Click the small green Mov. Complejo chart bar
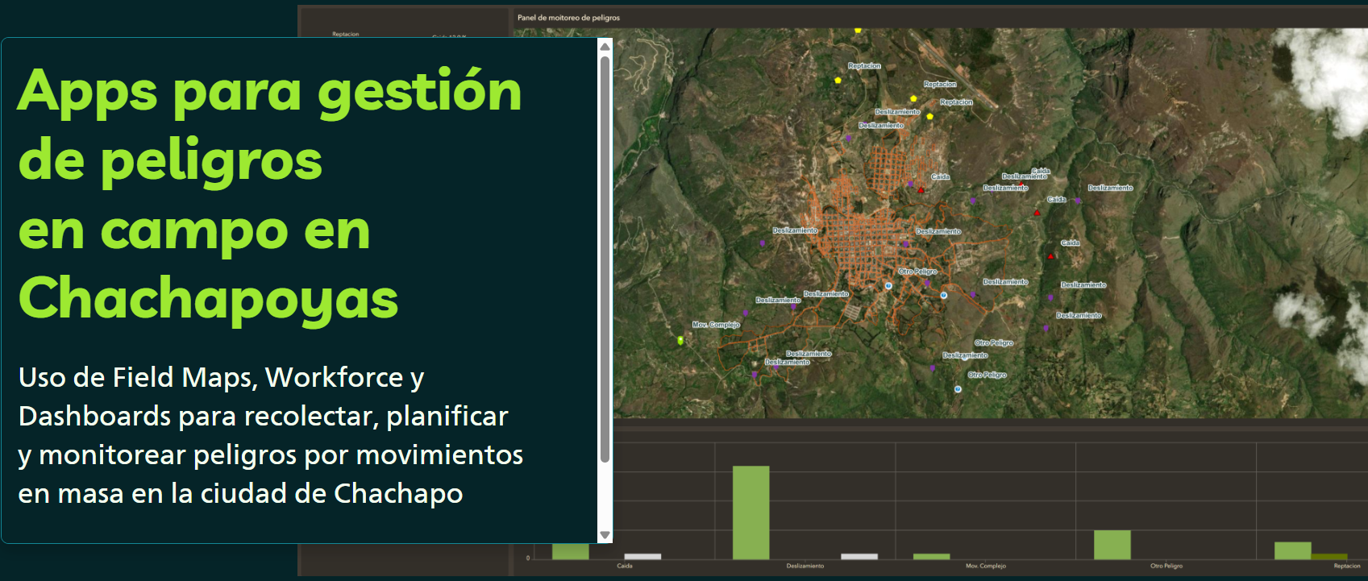 point(931,556)
